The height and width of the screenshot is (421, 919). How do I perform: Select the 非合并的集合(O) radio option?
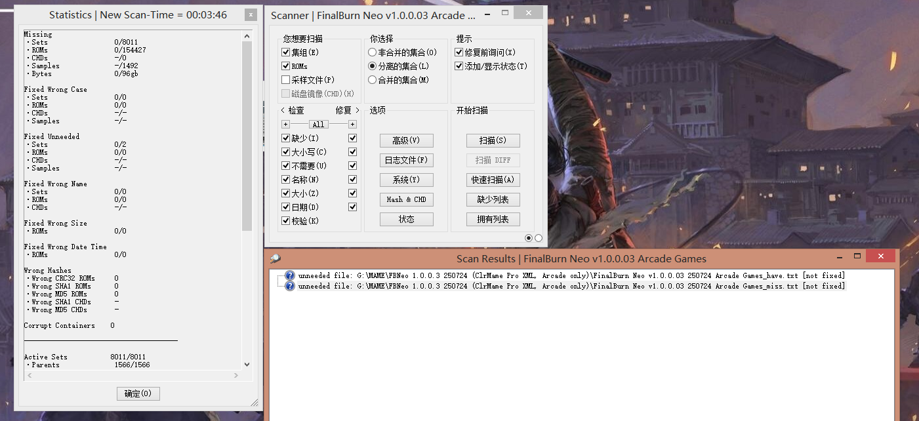pyautogui.click(x=373, y=52)
